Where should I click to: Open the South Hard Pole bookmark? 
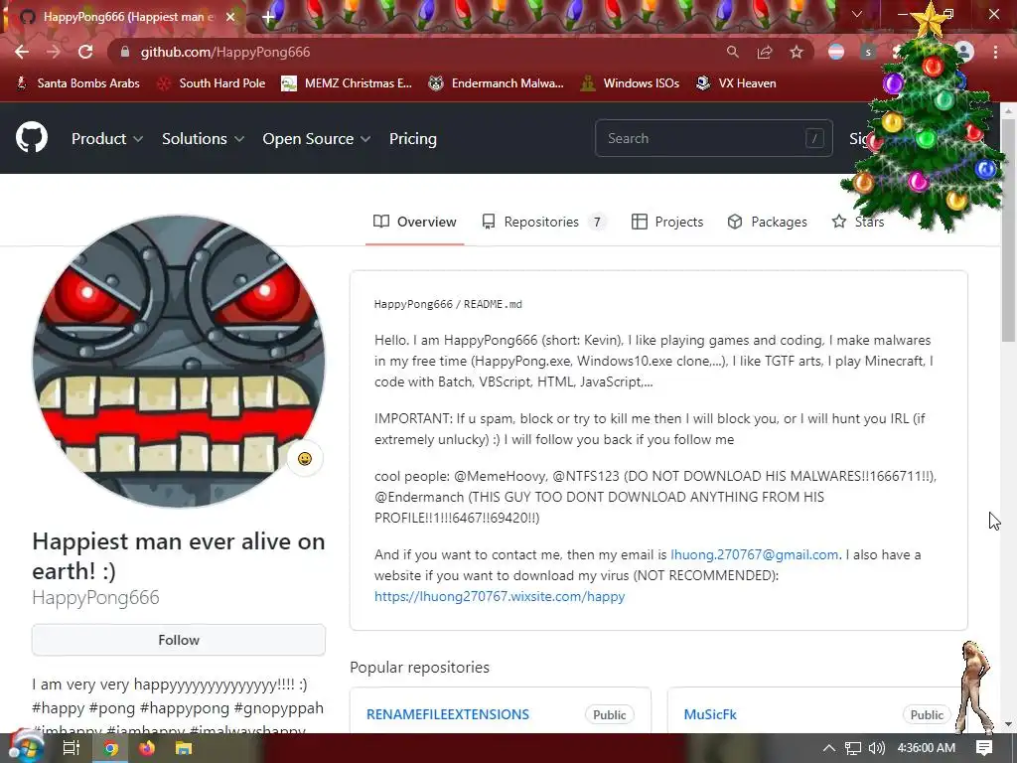(x=212, y=83)
